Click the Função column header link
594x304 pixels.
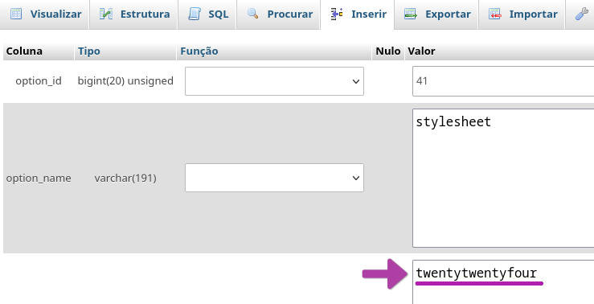[x=199, y=51]
